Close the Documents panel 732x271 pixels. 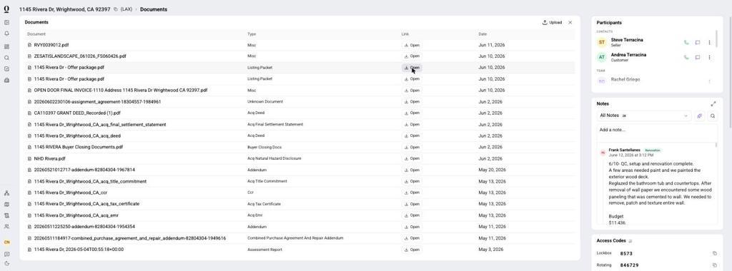[570, 22]
